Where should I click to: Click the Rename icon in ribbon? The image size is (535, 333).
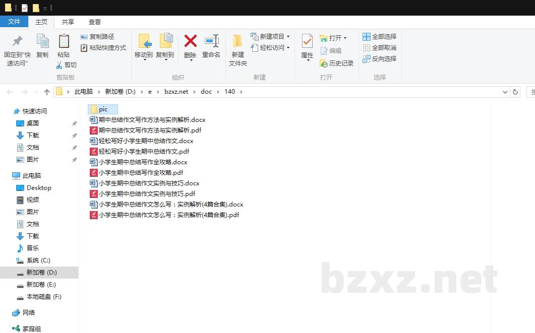tap(211, 41)
